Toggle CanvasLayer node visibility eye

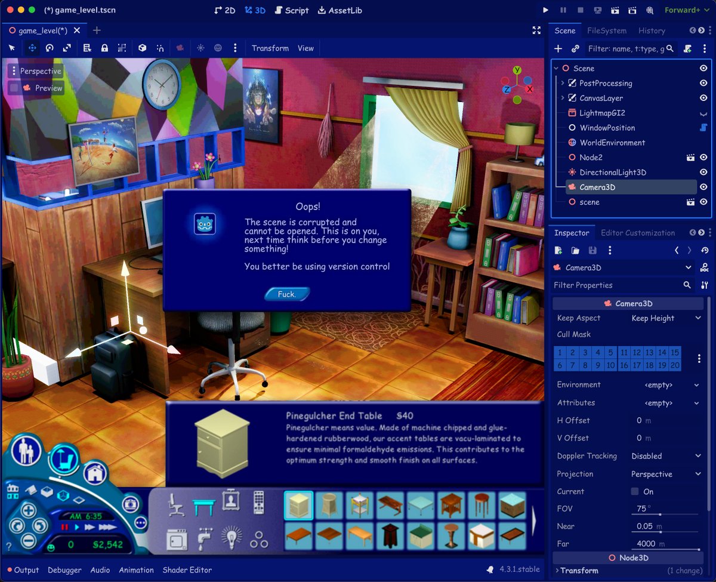click(703, 98)
